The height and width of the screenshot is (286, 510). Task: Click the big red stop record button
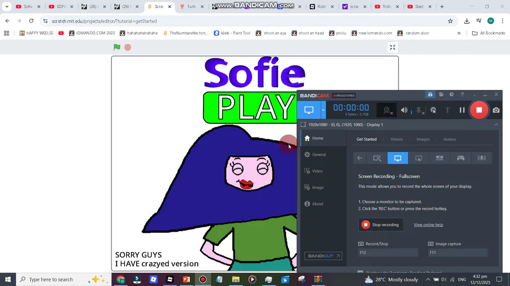pyautogui.click(x=479, y=110)
